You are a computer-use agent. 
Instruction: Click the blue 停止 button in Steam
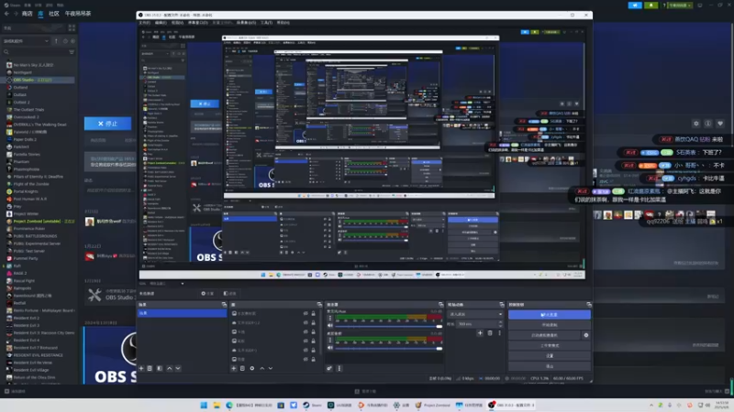coord(107,124)
